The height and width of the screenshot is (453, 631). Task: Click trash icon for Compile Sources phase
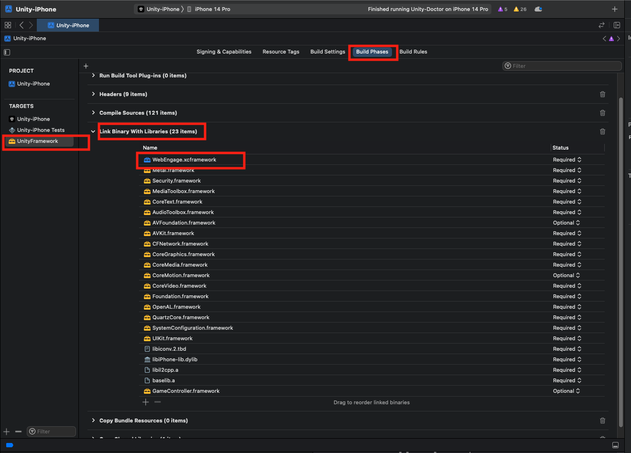[x=602, y=113]
